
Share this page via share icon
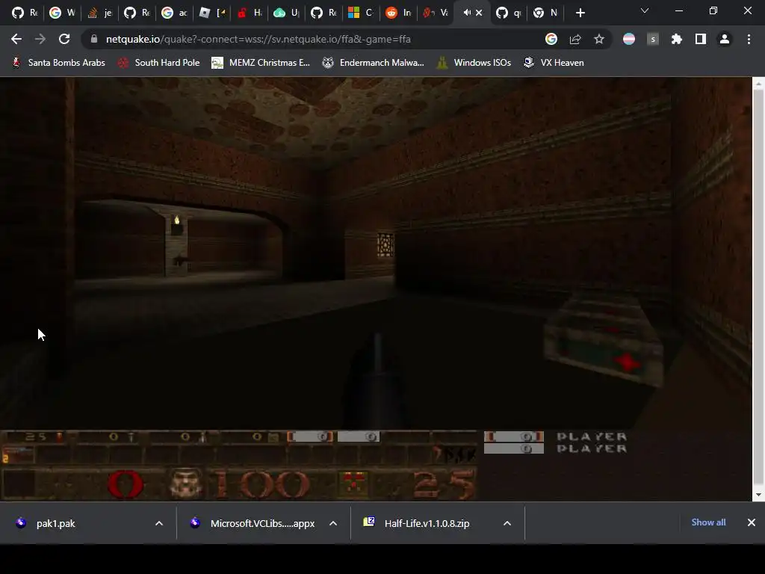tap(575, 39)
